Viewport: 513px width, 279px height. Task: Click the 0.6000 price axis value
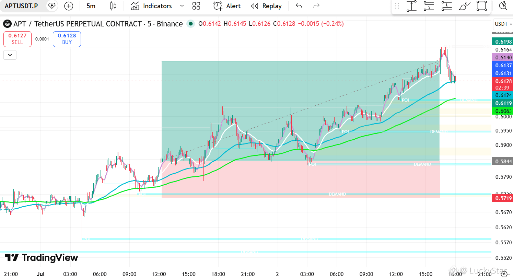click(x=503, y=117)
